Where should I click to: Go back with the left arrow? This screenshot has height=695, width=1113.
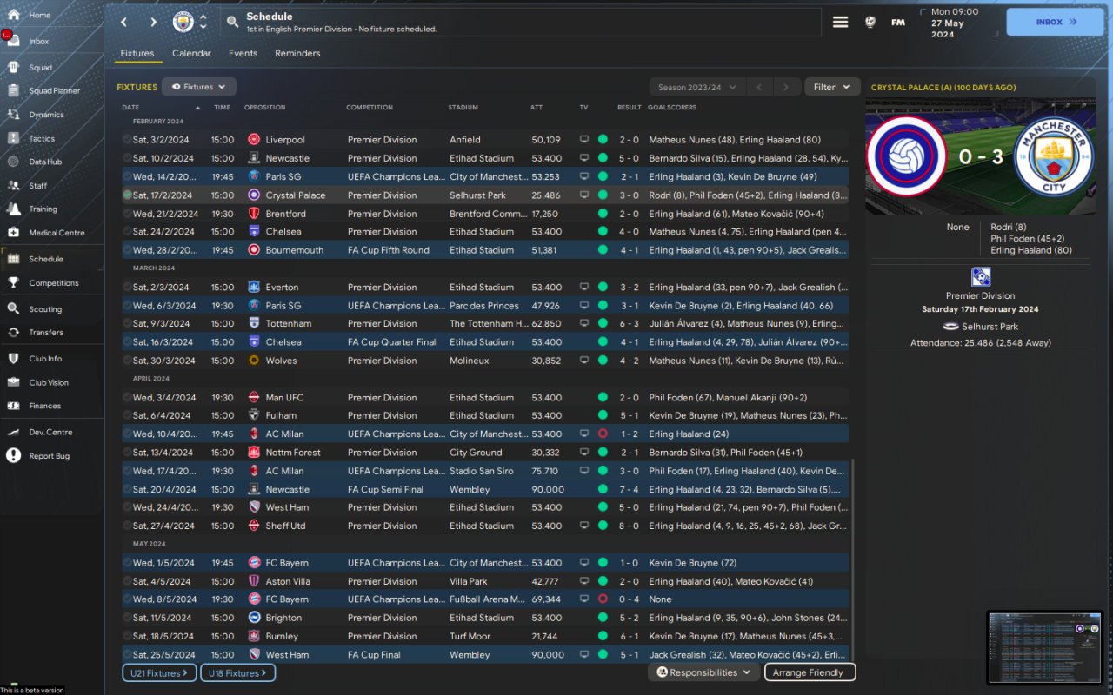[x=124, y=22]
